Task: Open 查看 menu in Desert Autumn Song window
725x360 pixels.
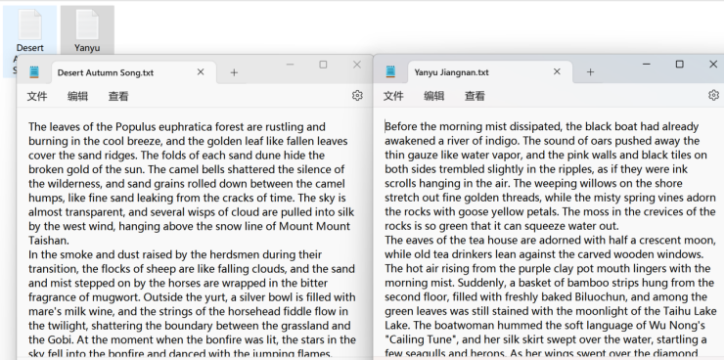Action: (x=118, y=96)
